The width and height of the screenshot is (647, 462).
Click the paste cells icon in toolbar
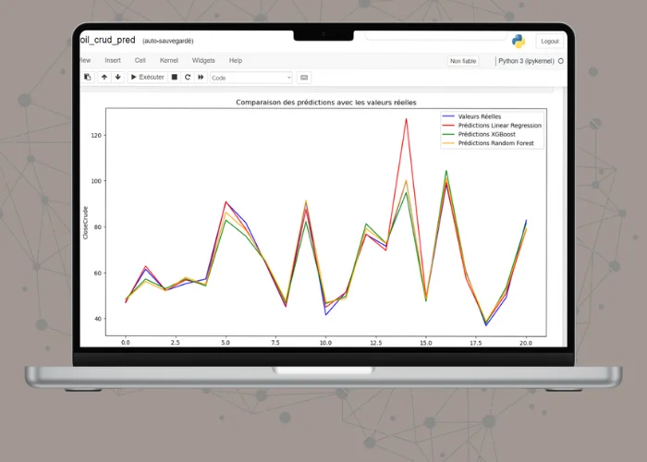pyautogui.click(x=88, y=78)
